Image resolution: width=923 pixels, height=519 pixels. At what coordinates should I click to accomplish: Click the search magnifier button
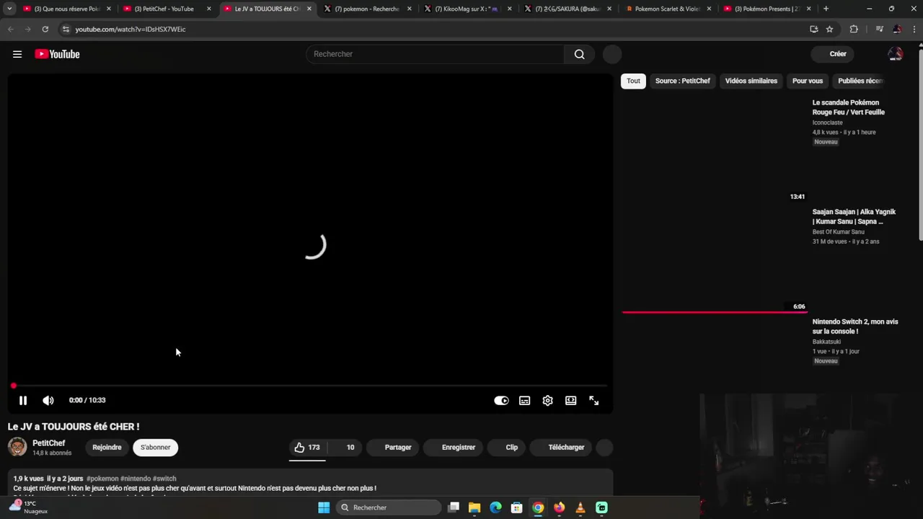click(x=579, y=54)
